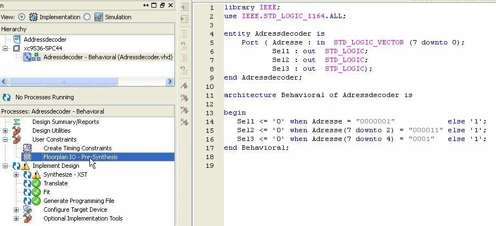Click the hierarchy horizontal scrollbar thumb
Screen dimensions: 496x226
click(x=63, y=82)
